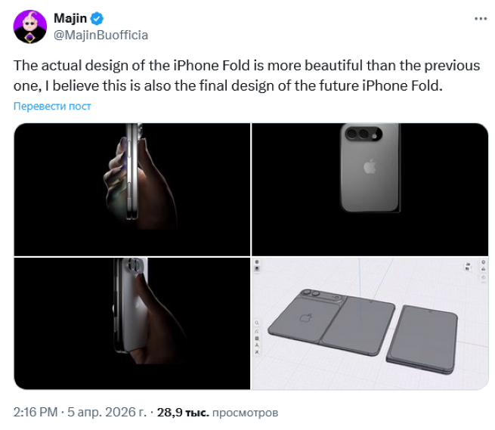Open the bottom-right 3D render image
The width and height of the screenshot is (495, 430).
[x=370, y=323]
